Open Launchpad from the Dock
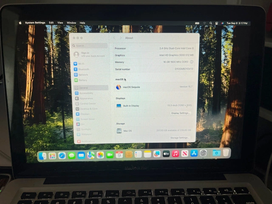This screenshot has width=272, height=204. (x=52, y=156)
